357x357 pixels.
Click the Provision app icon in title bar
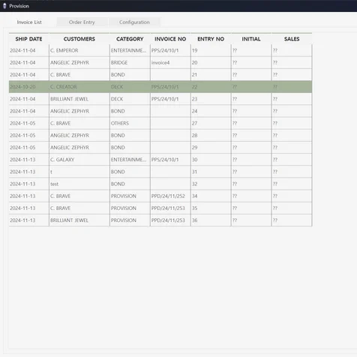[x=4, y=6]
